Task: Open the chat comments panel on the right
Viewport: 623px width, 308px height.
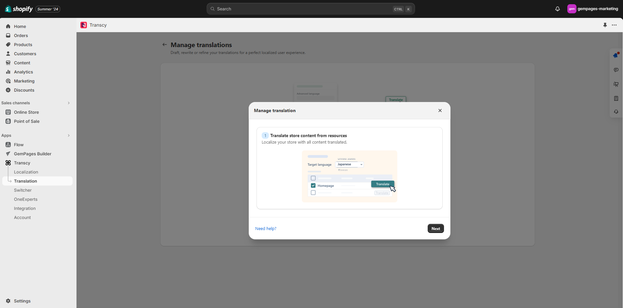Action: point(616,70)
